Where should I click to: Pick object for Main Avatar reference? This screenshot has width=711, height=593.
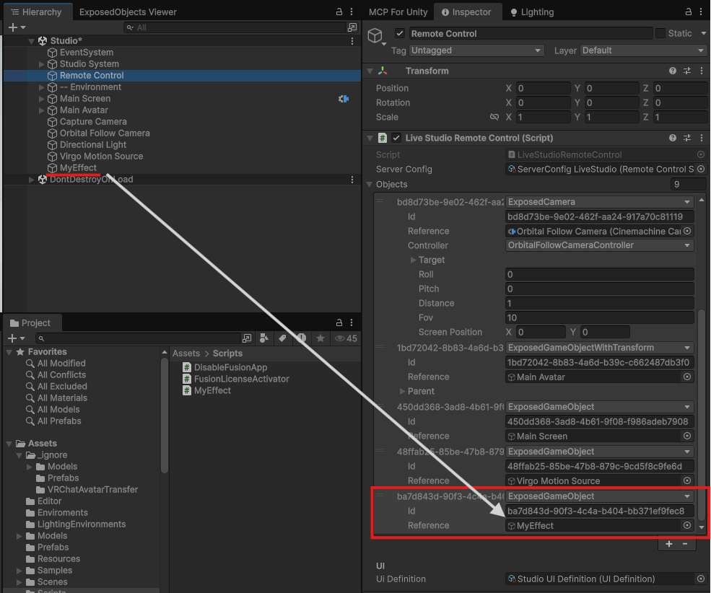[x=687, y=377]
